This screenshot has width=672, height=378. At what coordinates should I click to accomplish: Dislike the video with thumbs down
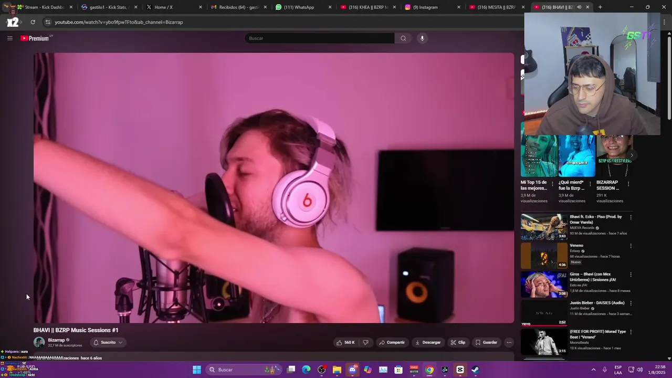(366, 342)
